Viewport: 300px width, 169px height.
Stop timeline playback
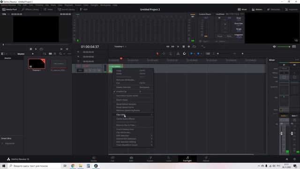[x=183, y=46]
